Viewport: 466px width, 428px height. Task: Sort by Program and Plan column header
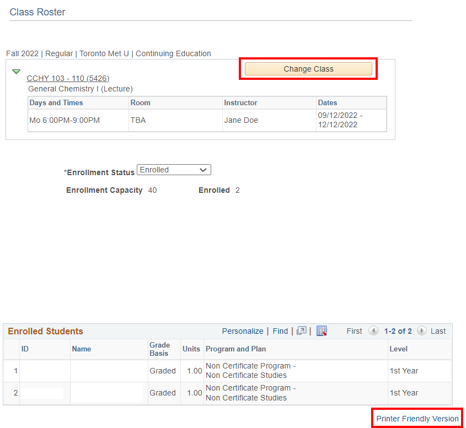[235, 349]
